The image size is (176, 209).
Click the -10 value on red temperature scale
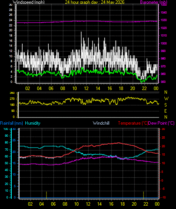point(164,197)
